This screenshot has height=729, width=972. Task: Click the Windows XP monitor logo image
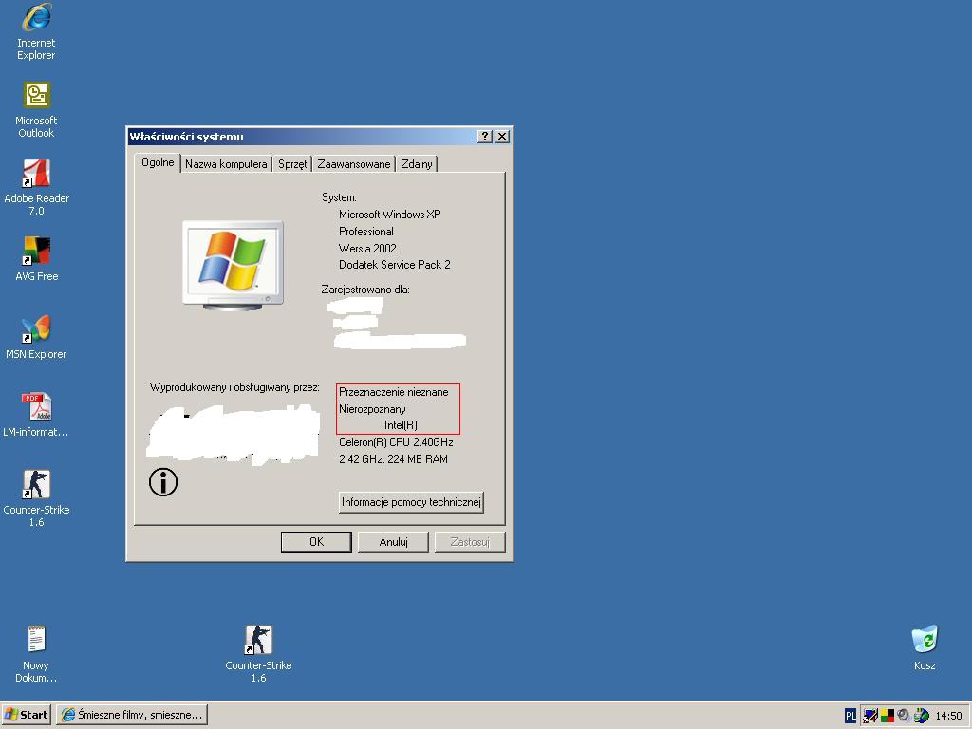[x=234, y=266]
